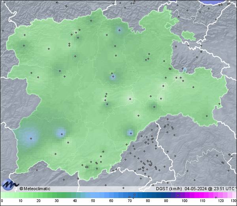Viewport: 237px width, 206px height.
Task: Select station marker in the largest blue gust patch
Action: coord(31,138)
